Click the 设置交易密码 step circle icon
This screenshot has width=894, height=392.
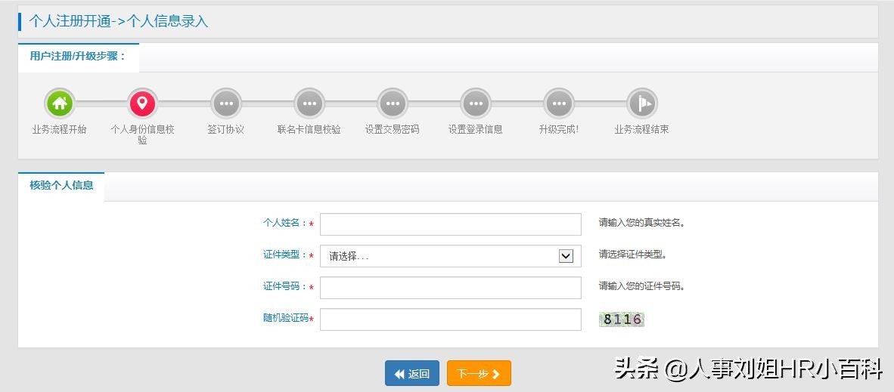pos(393,103)
